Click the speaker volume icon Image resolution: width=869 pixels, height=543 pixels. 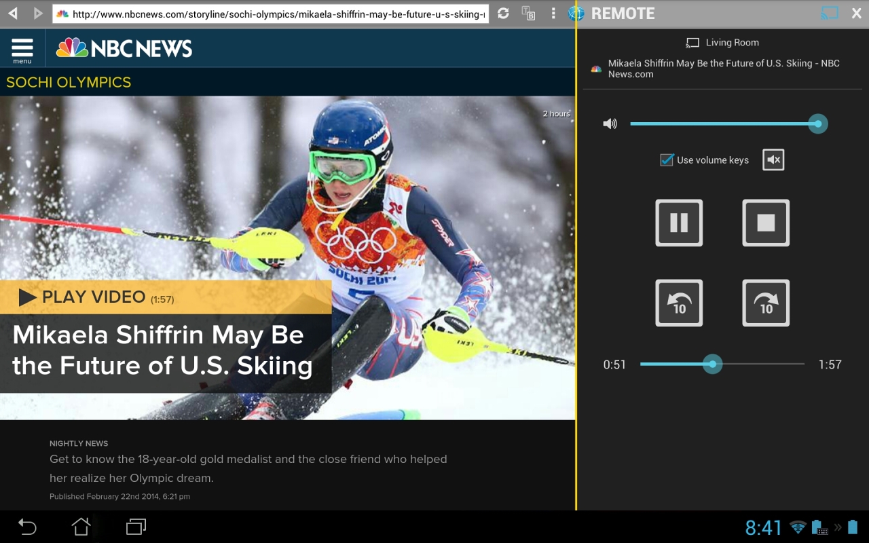pyautogui.click(x=610, y=124)
